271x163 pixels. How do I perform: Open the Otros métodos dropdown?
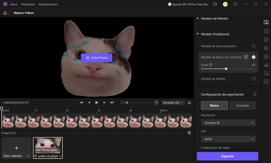coord(16,156)
